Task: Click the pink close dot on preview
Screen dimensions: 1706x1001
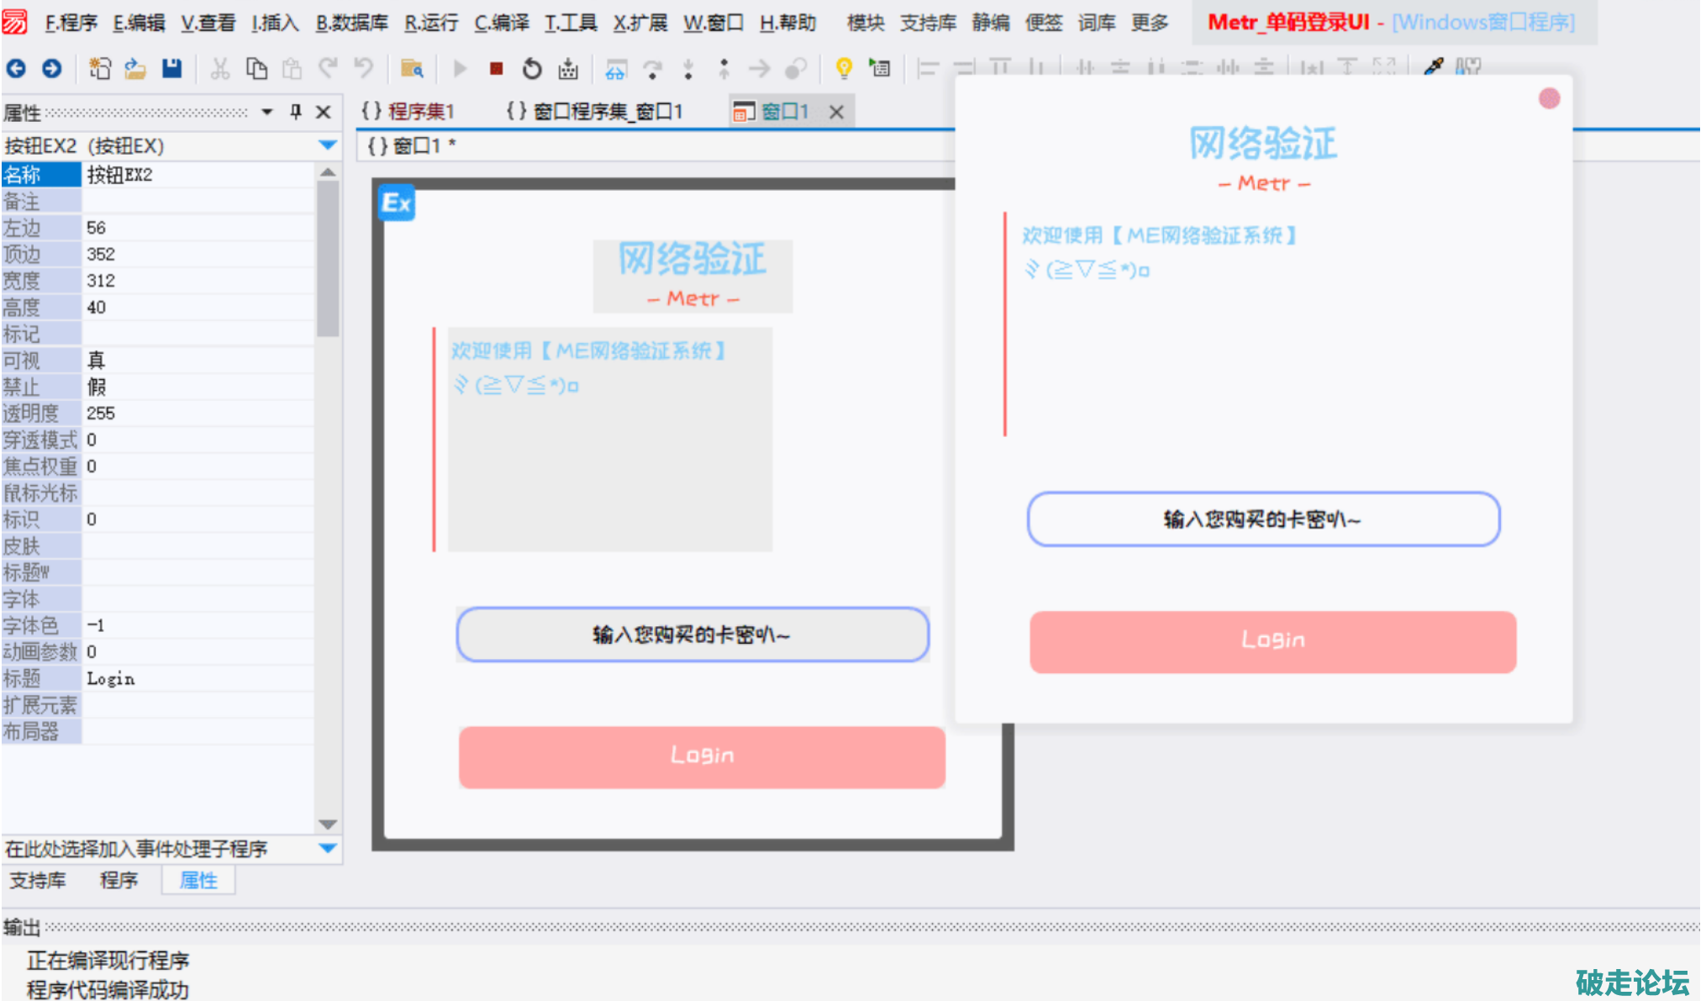Action: click(x=1549, y=99)
